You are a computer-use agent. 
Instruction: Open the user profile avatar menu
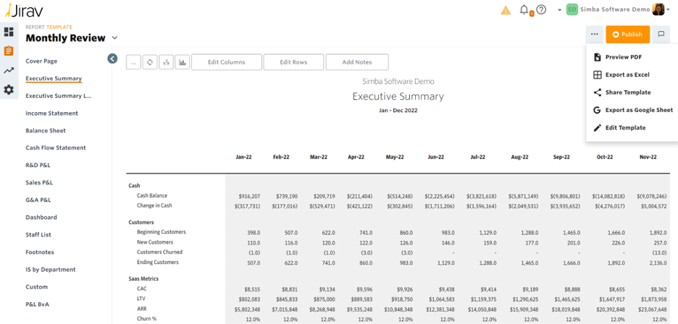click(x=659, y=9)
